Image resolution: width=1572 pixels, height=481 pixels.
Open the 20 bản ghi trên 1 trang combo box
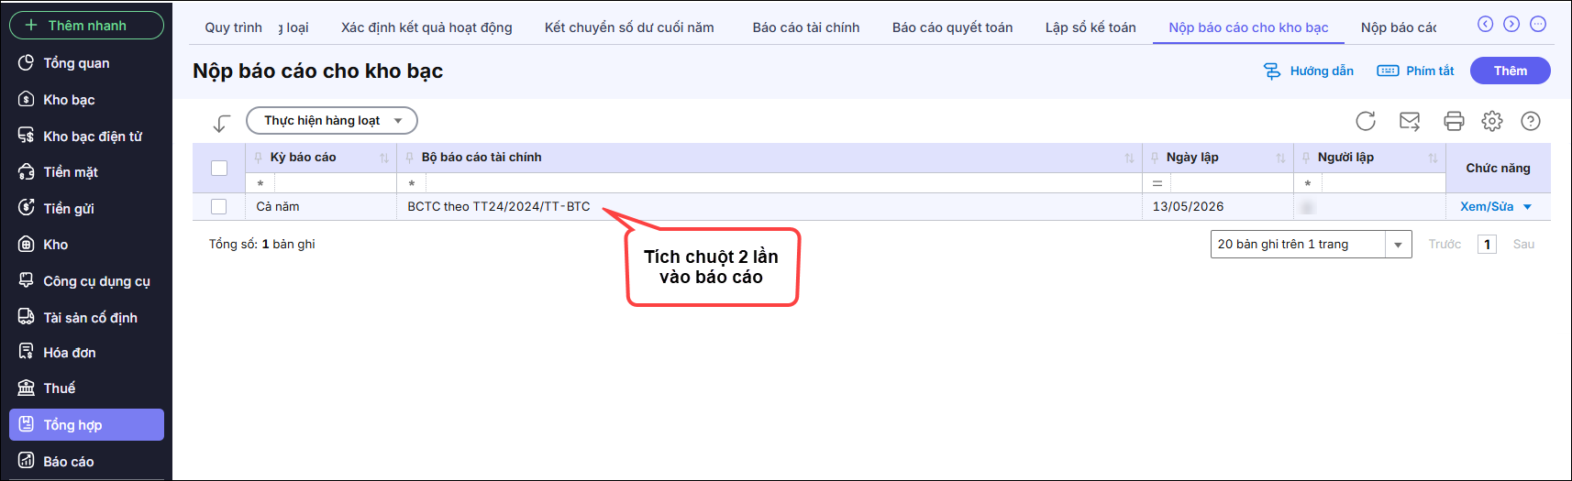(1311, 245)
